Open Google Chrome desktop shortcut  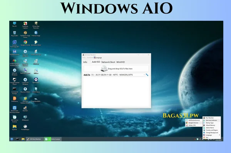25,43
